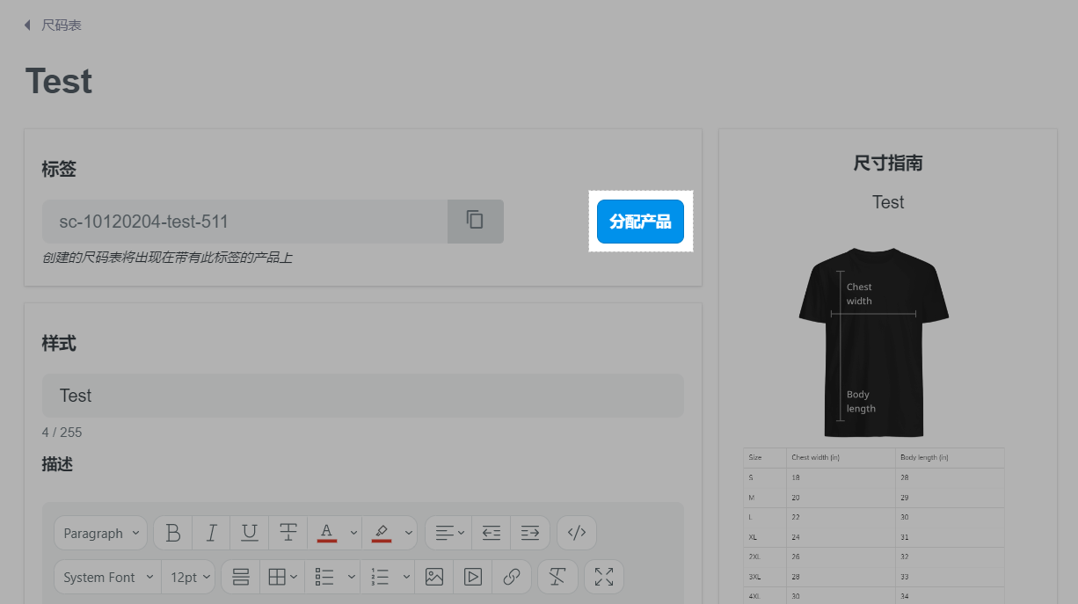Click the XL size row label

coord(753,537)
